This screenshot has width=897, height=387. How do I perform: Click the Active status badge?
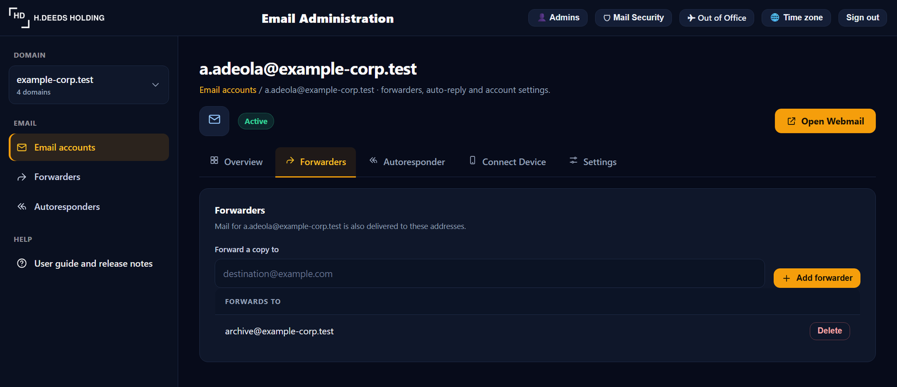[x=256, y=121]
